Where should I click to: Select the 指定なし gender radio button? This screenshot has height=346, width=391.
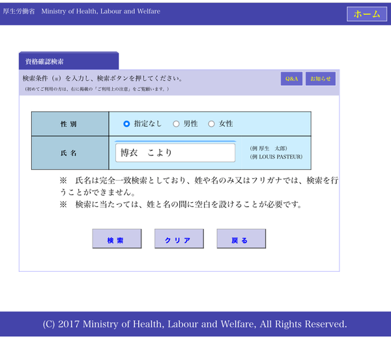point(126,124)
